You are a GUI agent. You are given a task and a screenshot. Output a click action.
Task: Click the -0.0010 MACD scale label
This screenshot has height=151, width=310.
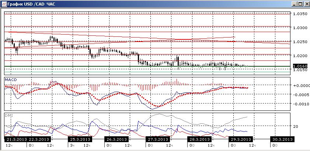[301, 104]
